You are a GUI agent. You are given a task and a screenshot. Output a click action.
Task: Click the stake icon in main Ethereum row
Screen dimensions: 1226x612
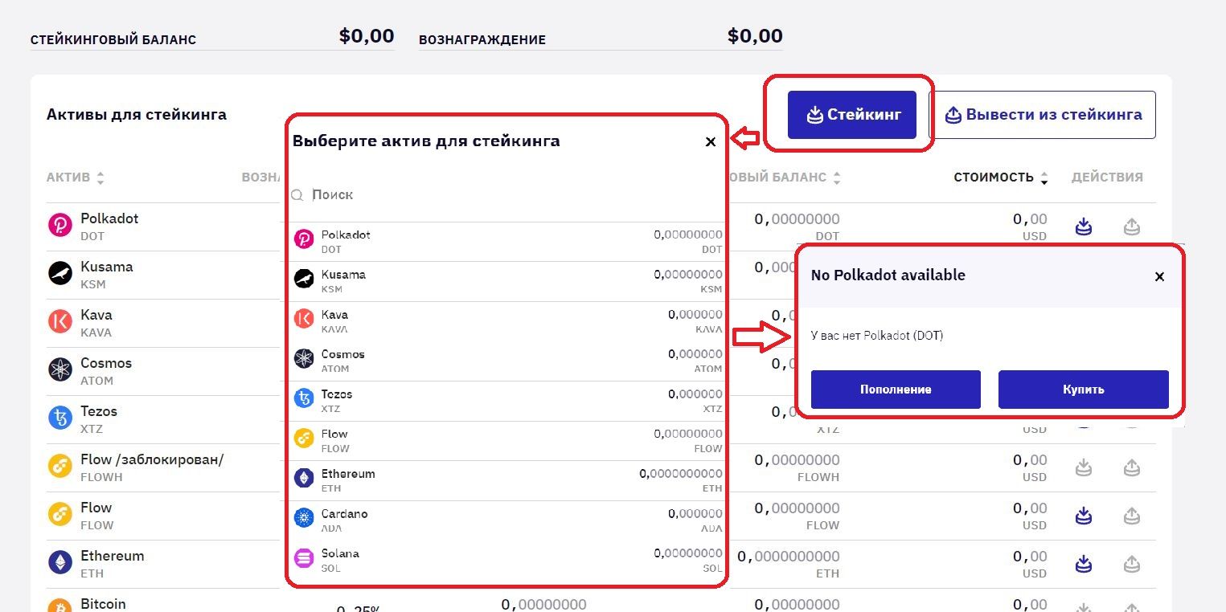tap(1084, 564)
